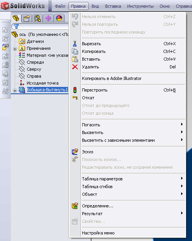Click the Материал material icon
This screenshot has height=241, width=192.
22,55
